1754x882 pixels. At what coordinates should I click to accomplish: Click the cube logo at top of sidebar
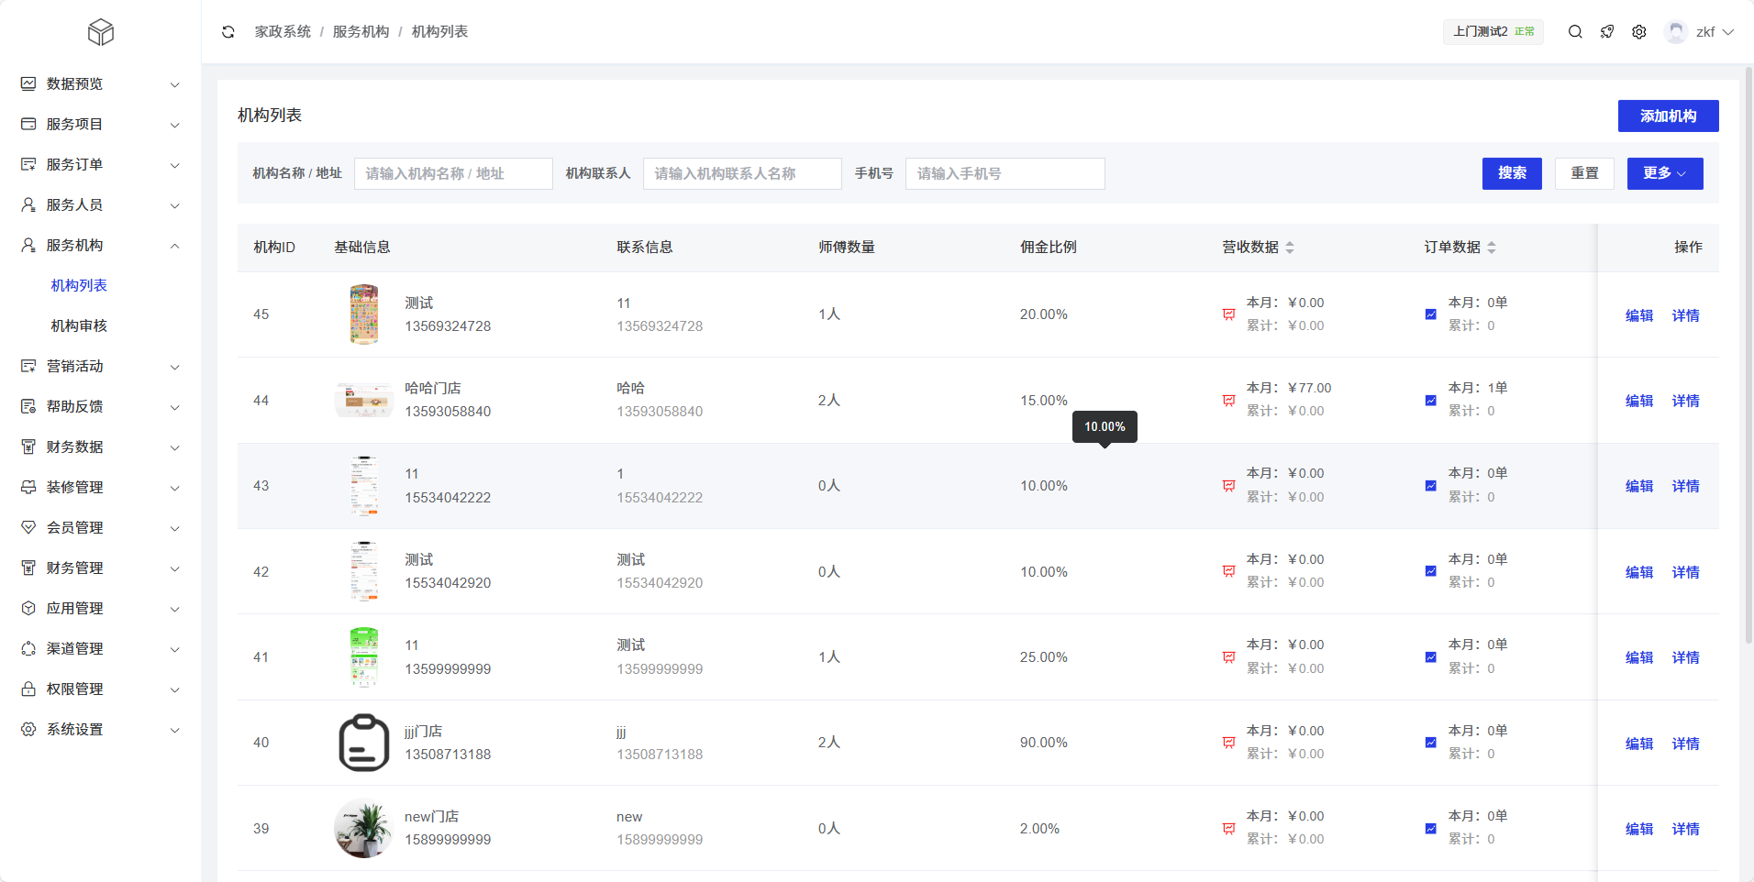click(100, 33)
